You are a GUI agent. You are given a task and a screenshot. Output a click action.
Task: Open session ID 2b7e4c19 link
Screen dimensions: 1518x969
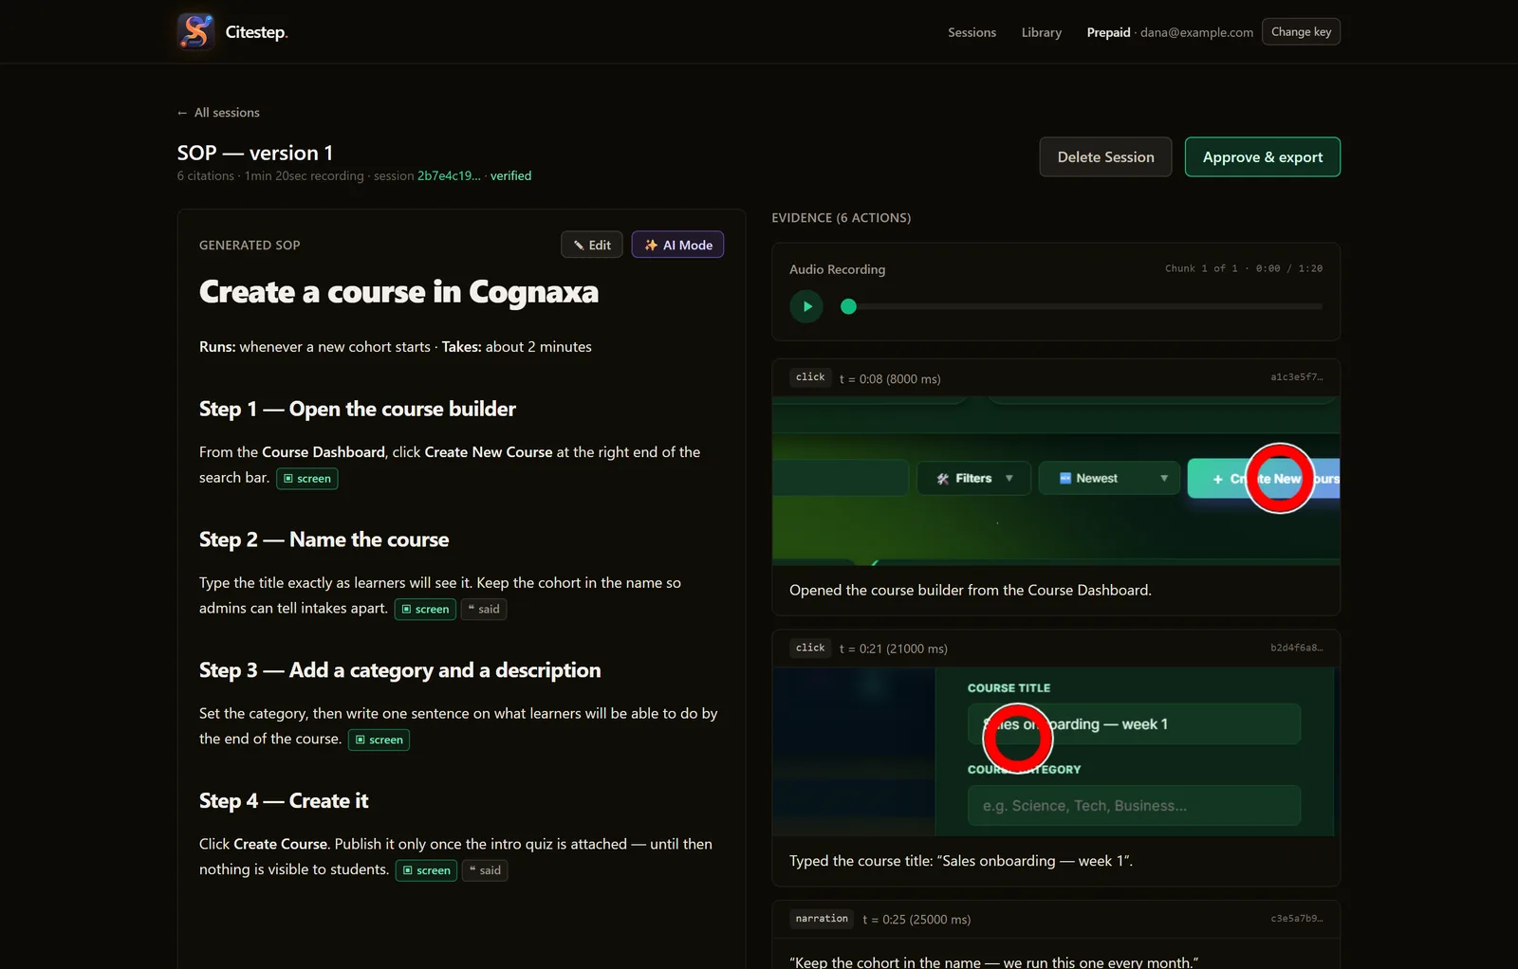coord(449,175)
